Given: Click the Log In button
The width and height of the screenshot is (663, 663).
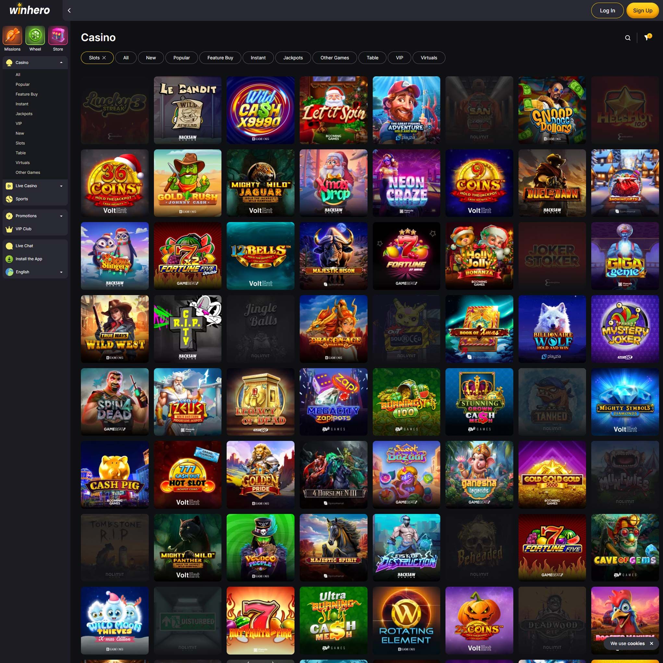Looking at the screenshot, I should pos(608,10).
